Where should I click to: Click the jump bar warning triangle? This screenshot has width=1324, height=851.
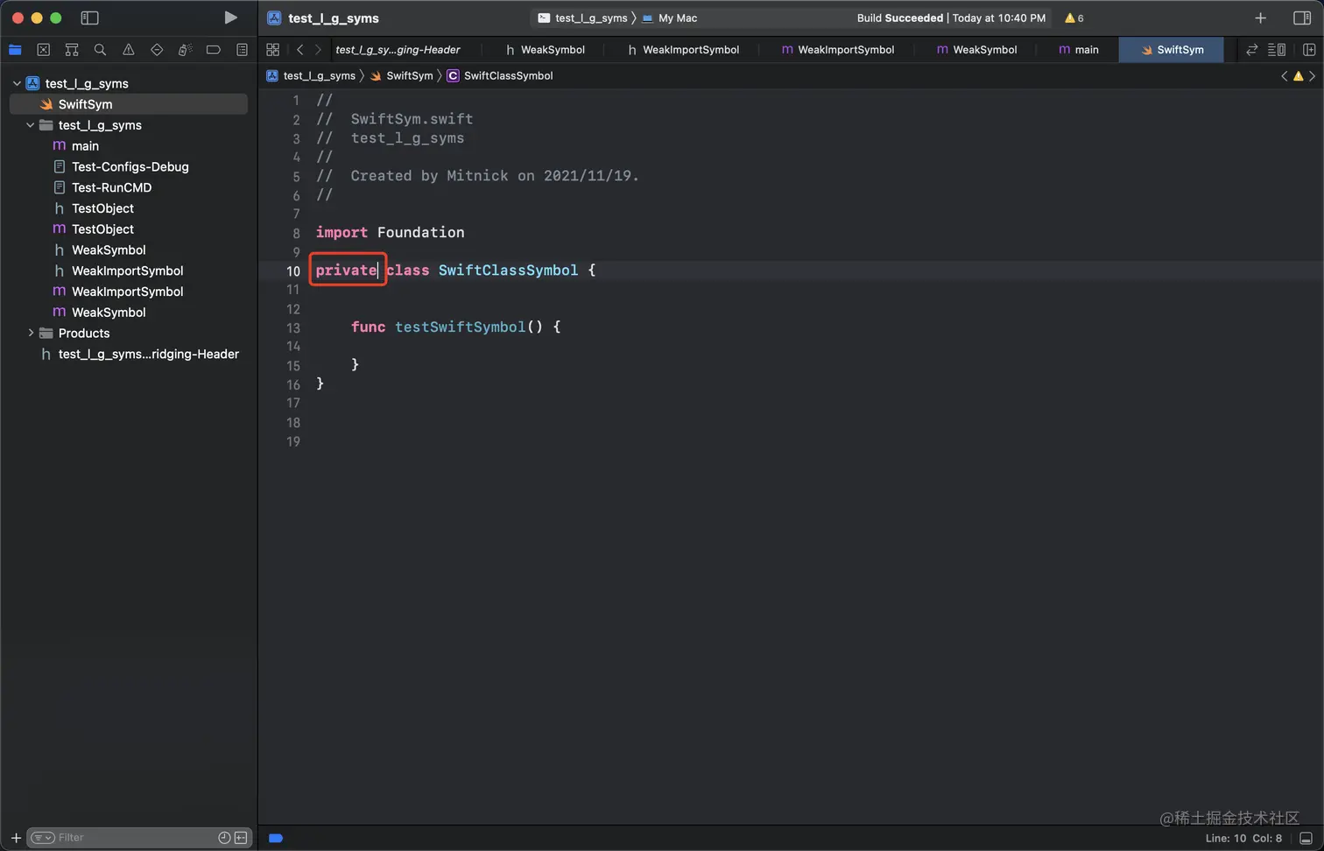[1299, 76]
